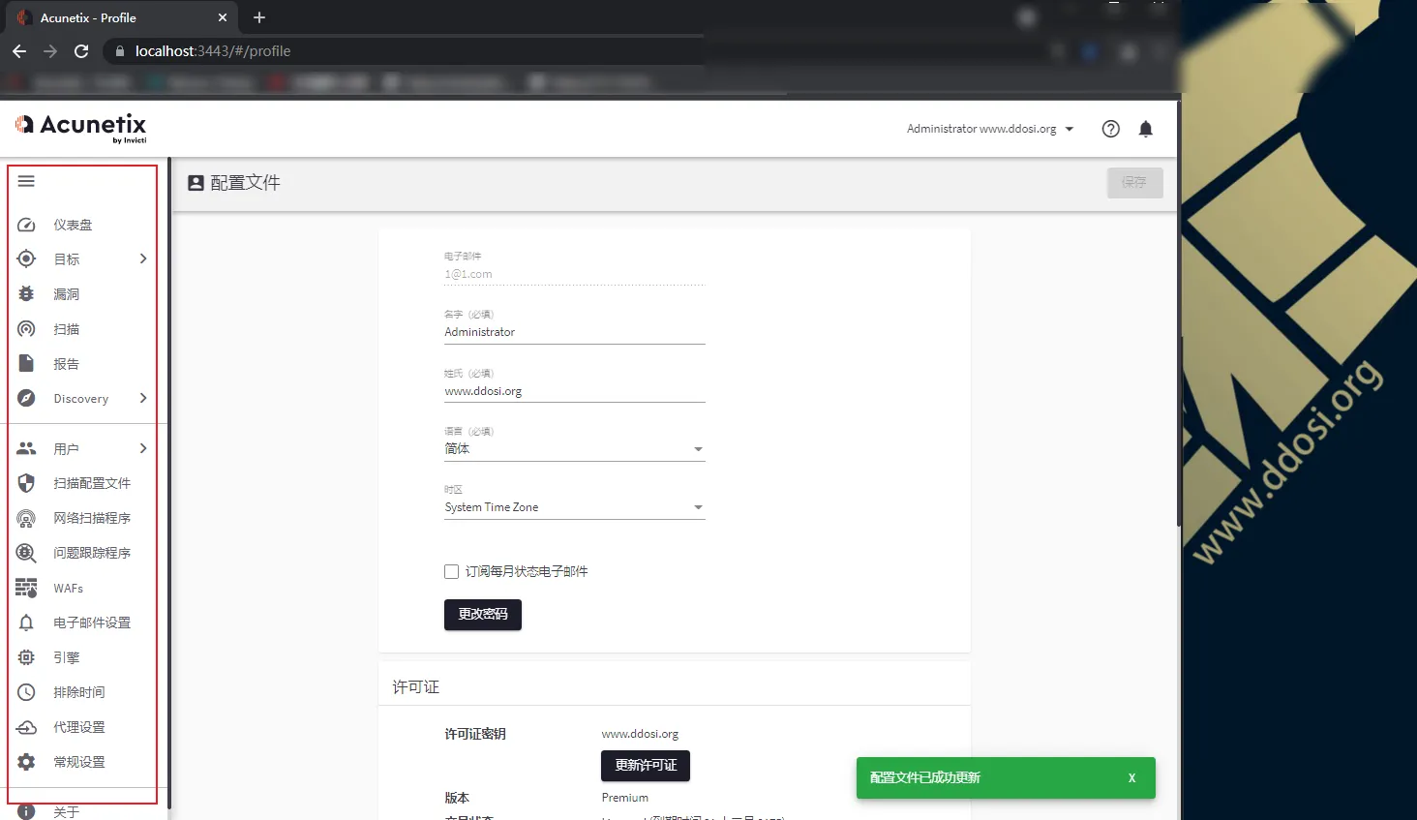This screenshot has width=1417, height=820.
Task: Click the shield icon for scan profiles (扫描配置文件)
Action: click(26, 483)
